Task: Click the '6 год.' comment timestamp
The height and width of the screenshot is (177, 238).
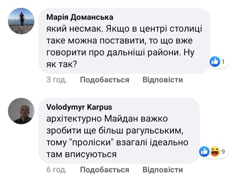Action: 57,170
